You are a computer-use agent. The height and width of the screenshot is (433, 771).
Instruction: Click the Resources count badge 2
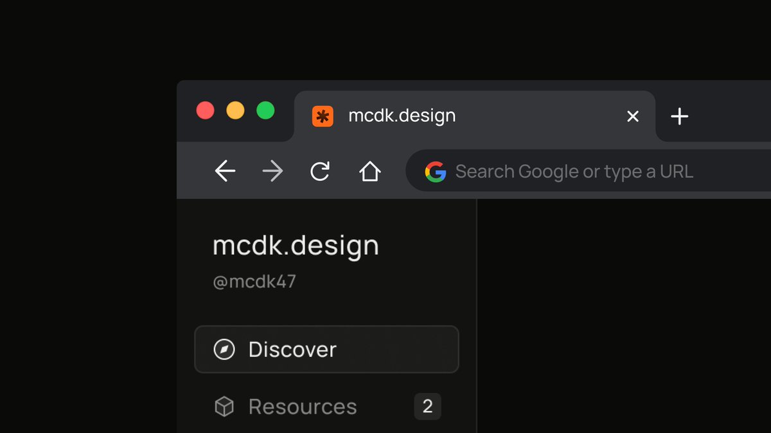(428, 406)
